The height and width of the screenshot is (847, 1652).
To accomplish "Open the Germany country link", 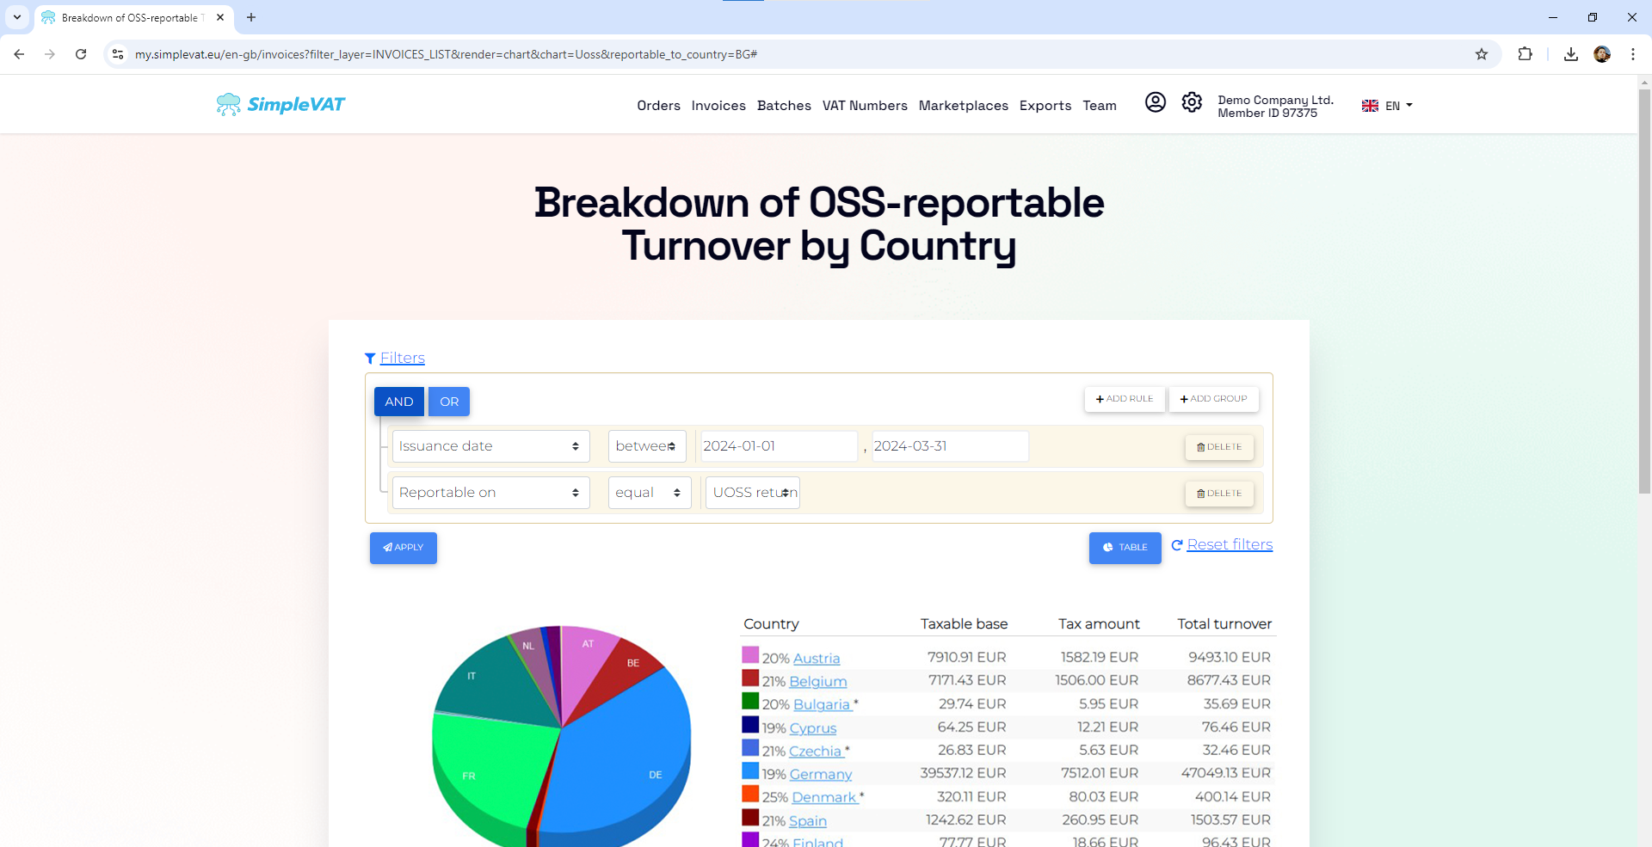I will pyautogui.click(x=821, y=774).
